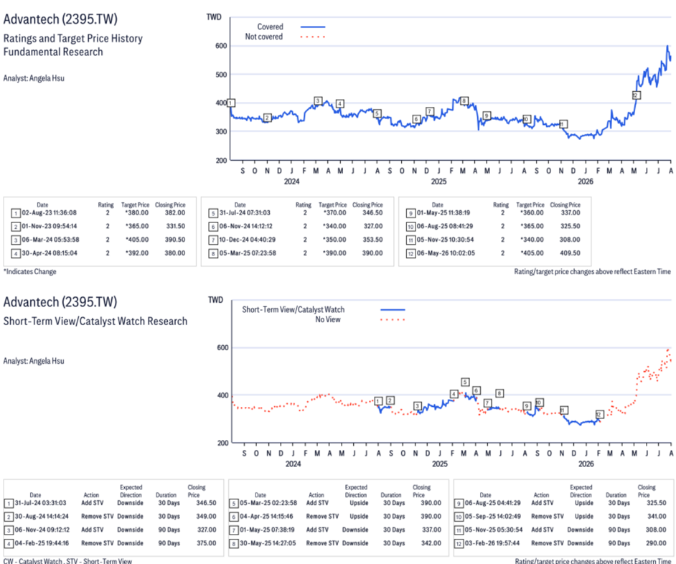Click the date '02-Aug-23 11:36:08'
This screenshot has width=676, height=564.
pyautogui.click(x=49, y=212)
